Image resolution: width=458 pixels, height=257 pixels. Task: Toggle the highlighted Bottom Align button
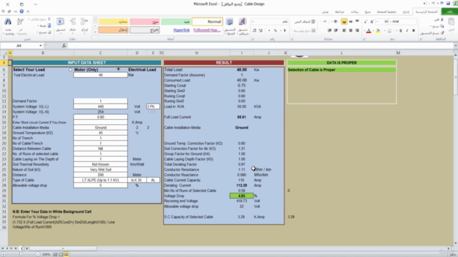344,21
